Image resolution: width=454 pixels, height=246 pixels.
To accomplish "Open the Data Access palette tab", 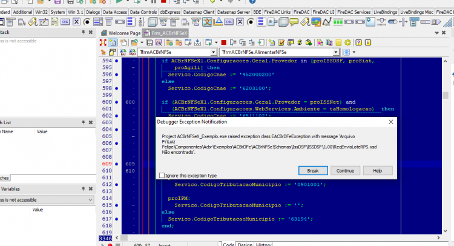I will 115,12.
